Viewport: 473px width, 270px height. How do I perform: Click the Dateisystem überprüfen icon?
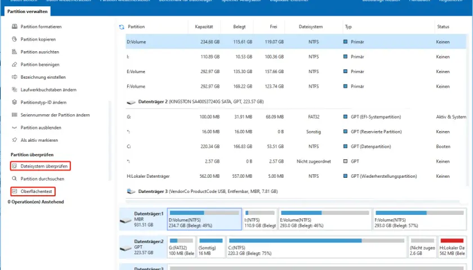click(x=15, y=166)
